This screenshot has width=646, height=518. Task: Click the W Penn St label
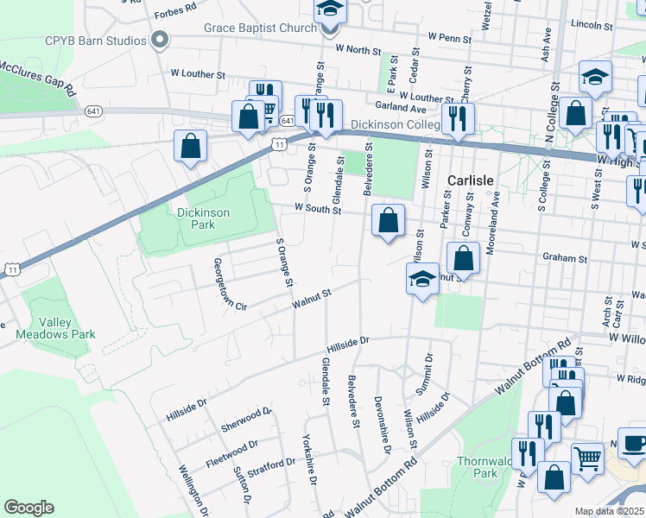pyautogui.click(x=449, y=38)
